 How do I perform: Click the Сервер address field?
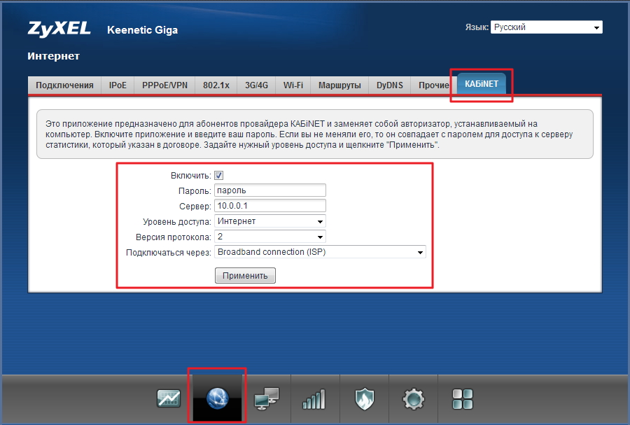click(270, 206)
